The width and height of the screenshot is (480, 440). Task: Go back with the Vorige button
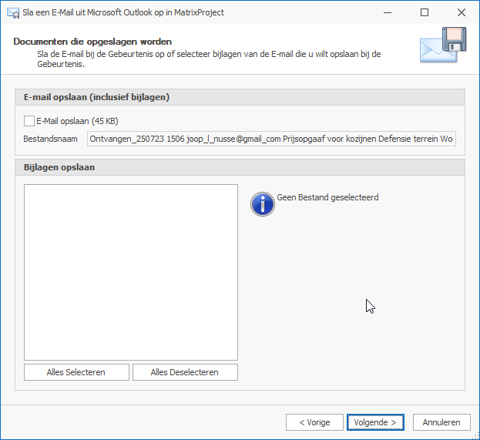pos(314,422)
